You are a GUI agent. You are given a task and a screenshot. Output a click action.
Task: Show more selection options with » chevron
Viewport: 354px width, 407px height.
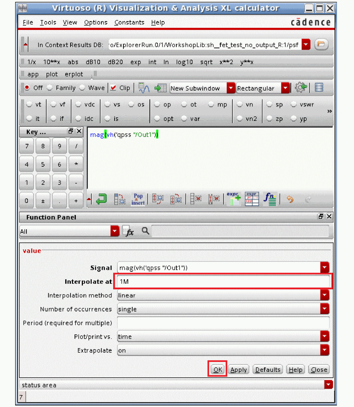(x=329, y=111)
